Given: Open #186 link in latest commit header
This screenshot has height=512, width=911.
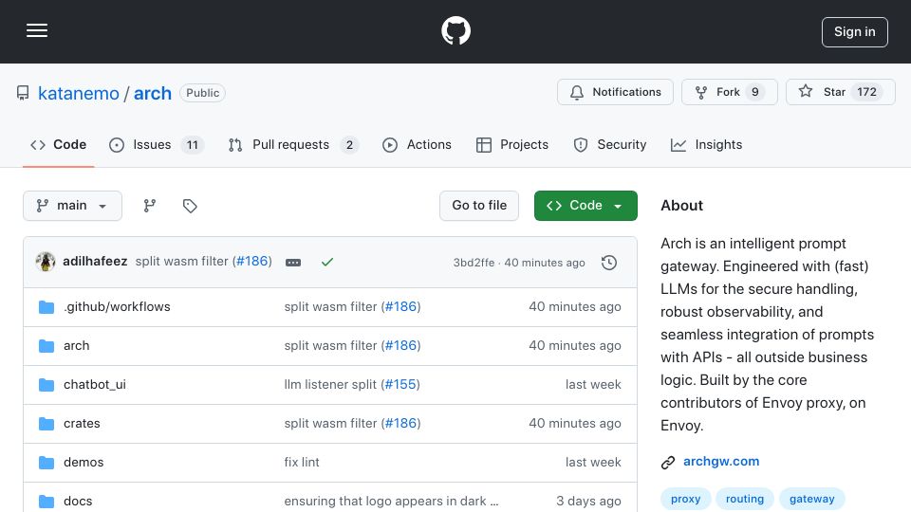Looking at the screenshot, I should click(x=252, y=262).
